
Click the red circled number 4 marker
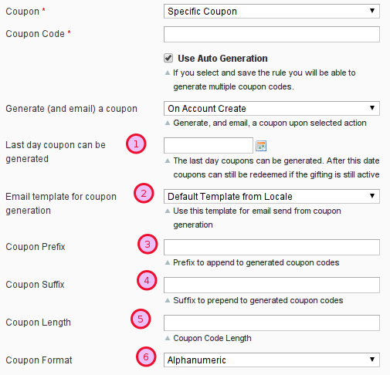(x=147, y=280)
